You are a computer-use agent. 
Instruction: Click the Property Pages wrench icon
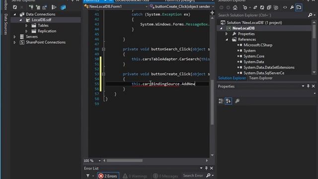pyautogui.click(x=237, y=101)
